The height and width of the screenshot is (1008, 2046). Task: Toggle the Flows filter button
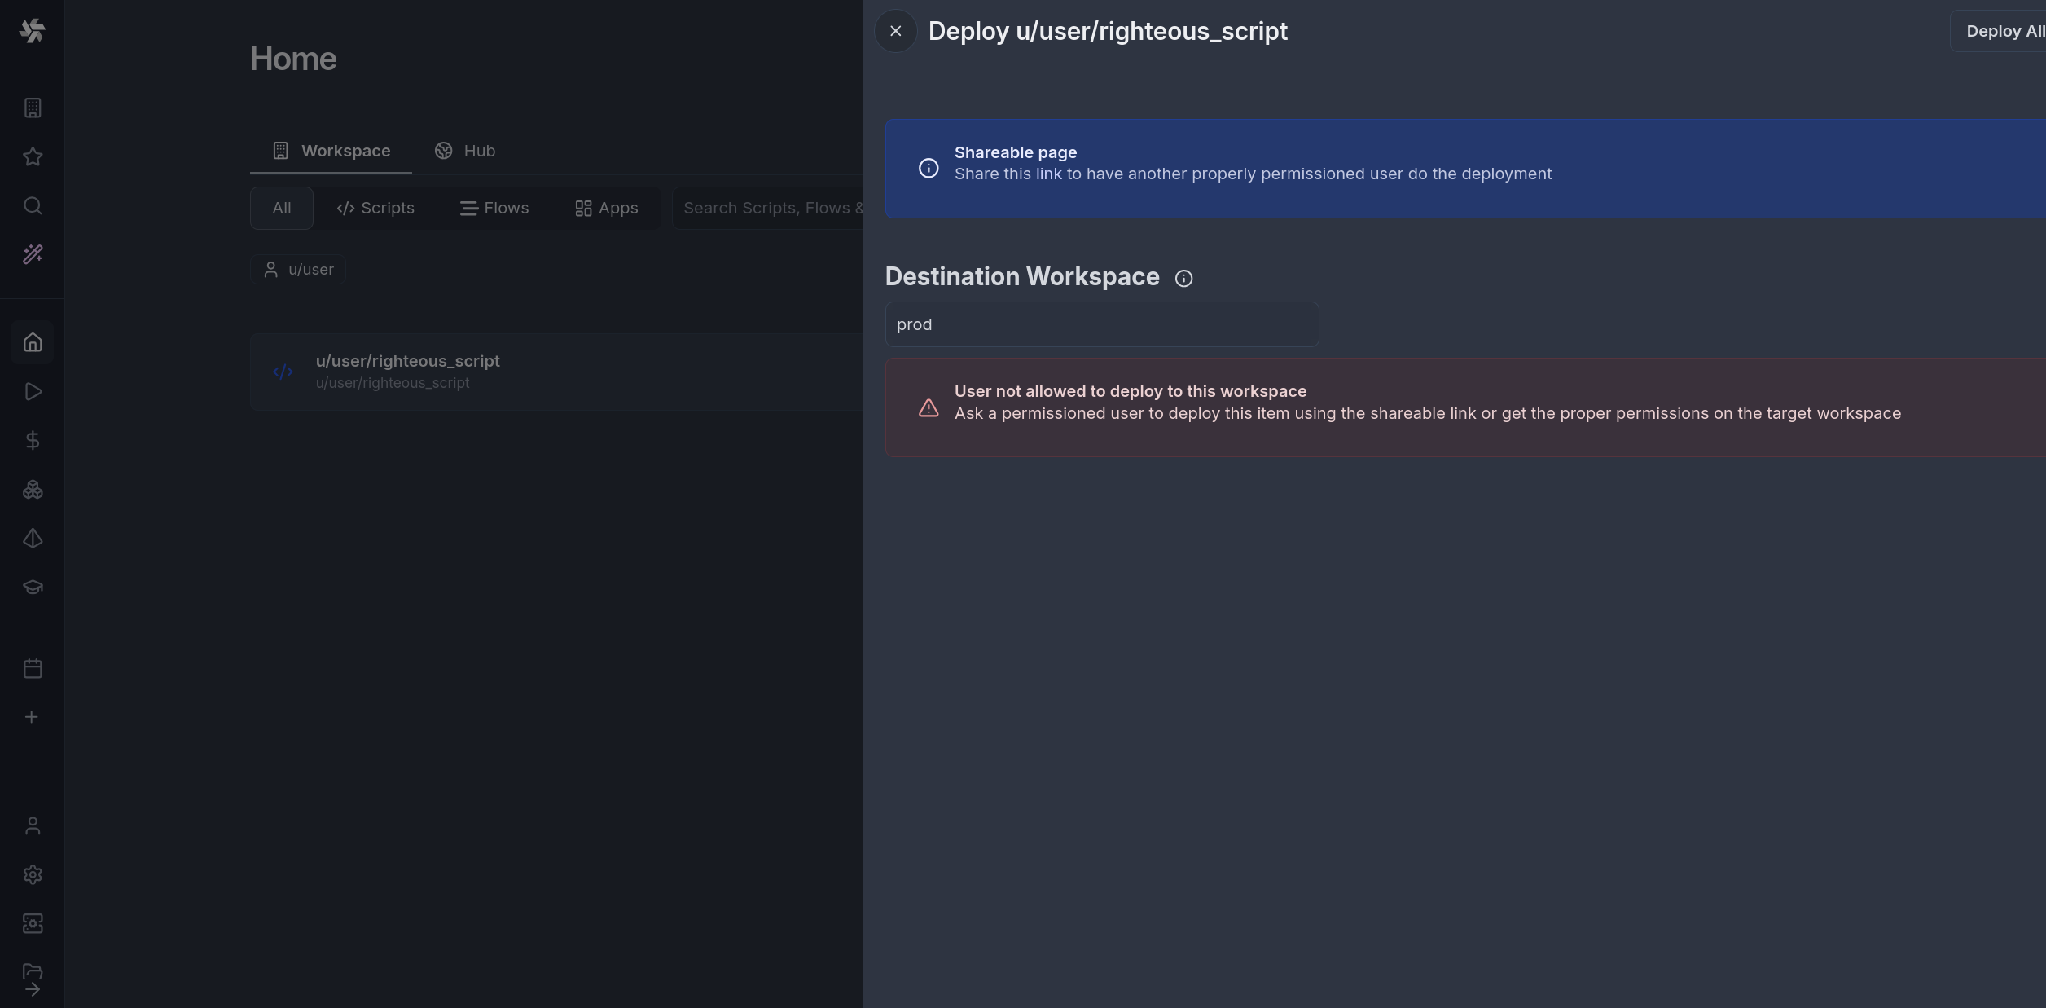[x=494, y=209]
